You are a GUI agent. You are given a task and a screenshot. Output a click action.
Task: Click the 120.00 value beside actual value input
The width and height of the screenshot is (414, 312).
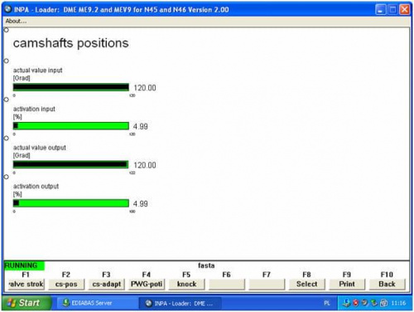pos(145,88)
